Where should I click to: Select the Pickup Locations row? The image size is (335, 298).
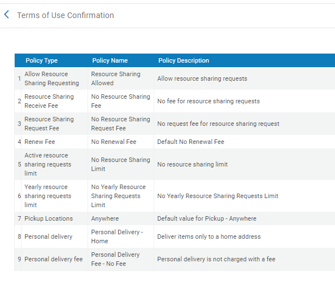click(x=175, y=218)
